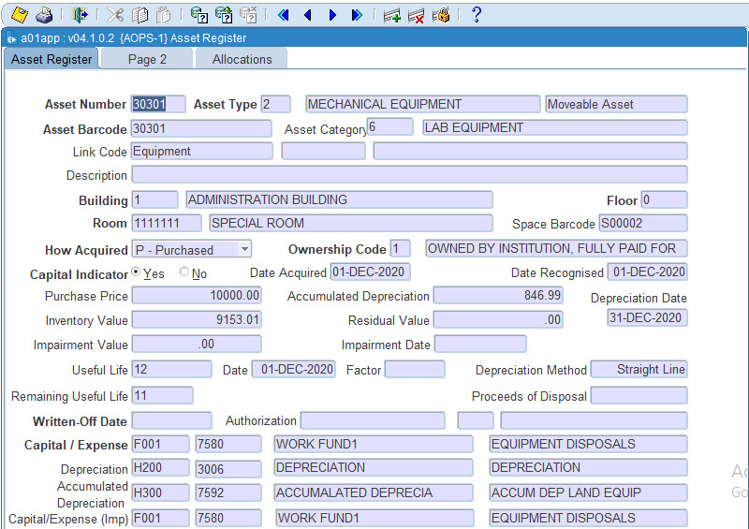Click the Print icon in toolbar
The image size is (749, 529).
click(44, 15)
